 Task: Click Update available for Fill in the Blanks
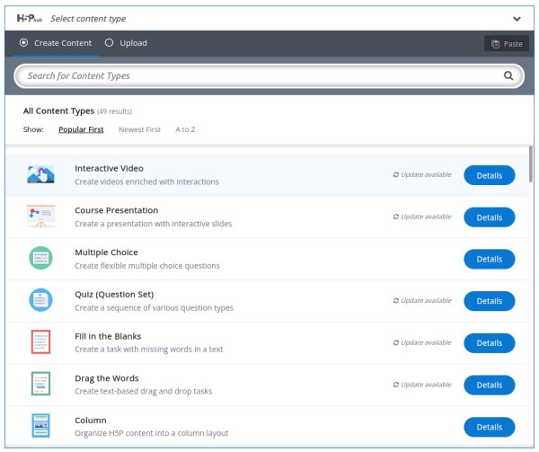click(422, 342)
